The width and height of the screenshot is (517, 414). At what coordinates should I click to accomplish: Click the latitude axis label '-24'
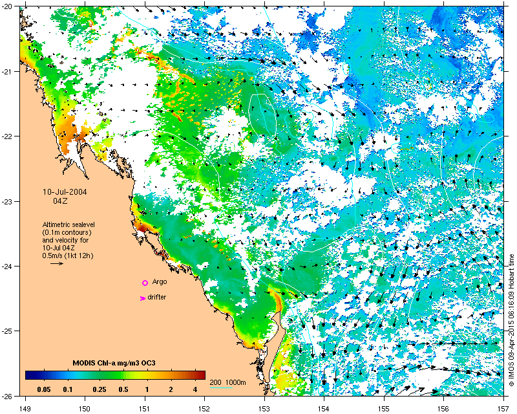[x=6, y=267]
